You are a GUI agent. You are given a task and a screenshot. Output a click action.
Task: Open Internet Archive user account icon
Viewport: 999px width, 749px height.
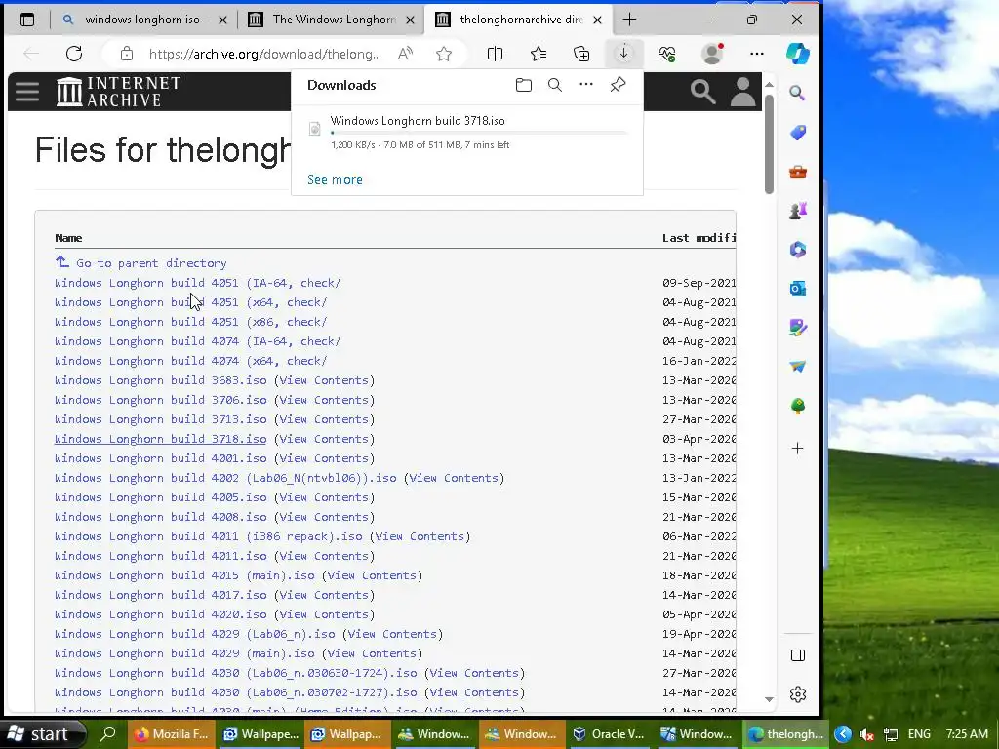(742, 92)
